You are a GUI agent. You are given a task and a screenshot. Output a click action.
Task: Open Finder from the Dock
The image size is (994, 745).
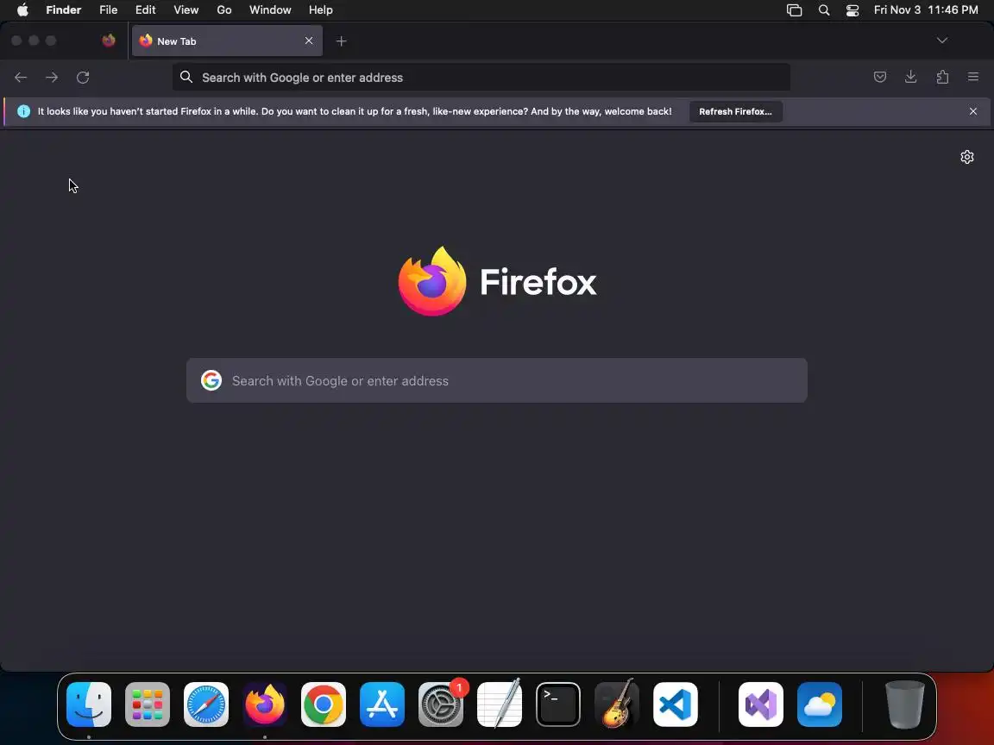tap(89, 704)
